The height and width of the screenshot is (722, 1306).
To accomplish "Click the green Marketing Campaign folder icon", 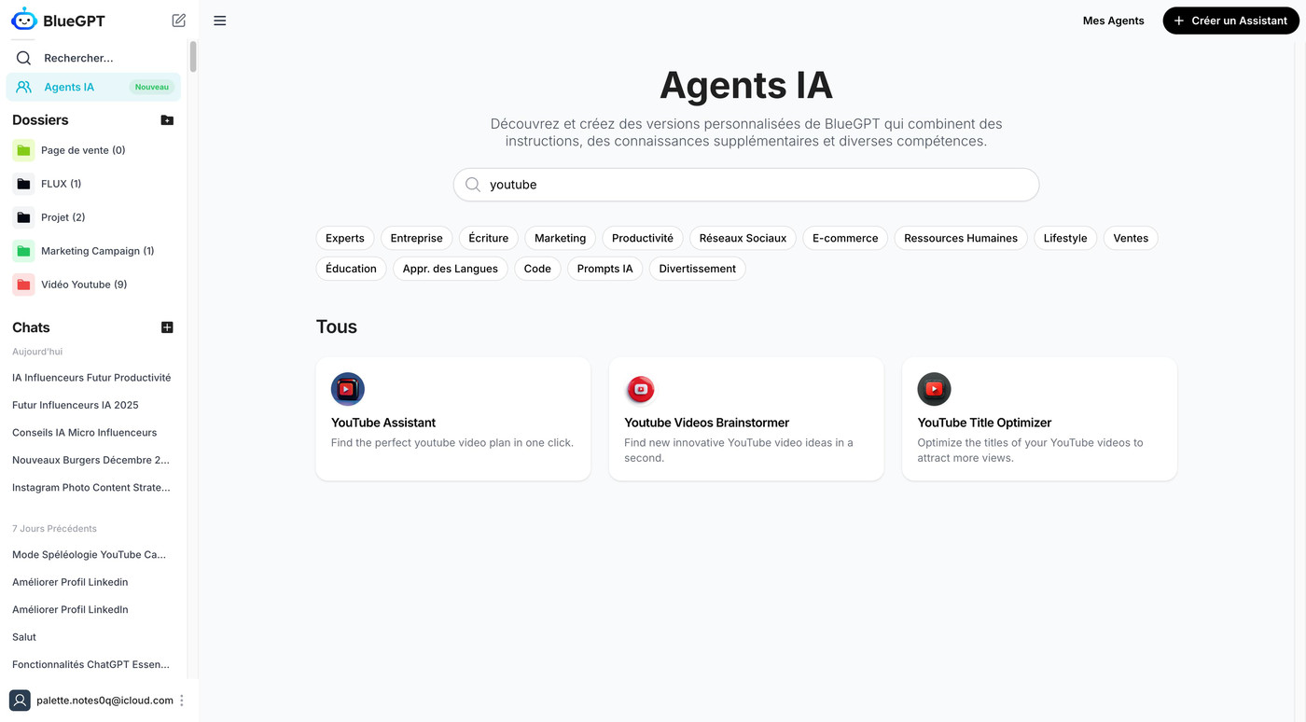I will 23,251.
